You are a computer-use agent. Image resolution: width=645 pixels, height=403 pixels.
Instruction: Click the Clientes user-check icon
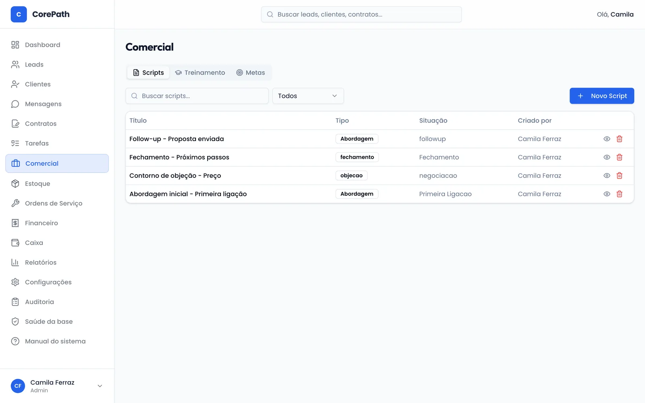click(x=15, y=84)
